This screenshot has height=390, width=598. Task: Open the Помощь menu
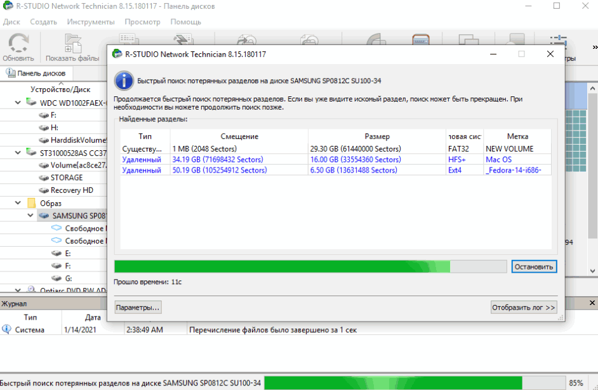tap(186, 22)
